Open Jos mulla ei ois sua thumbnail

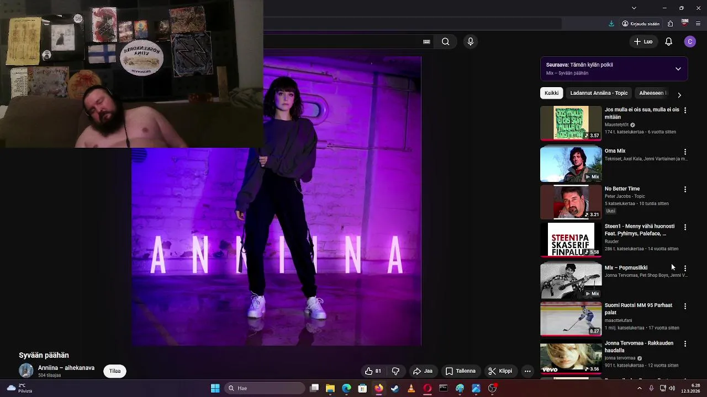(x=571, y=123)
